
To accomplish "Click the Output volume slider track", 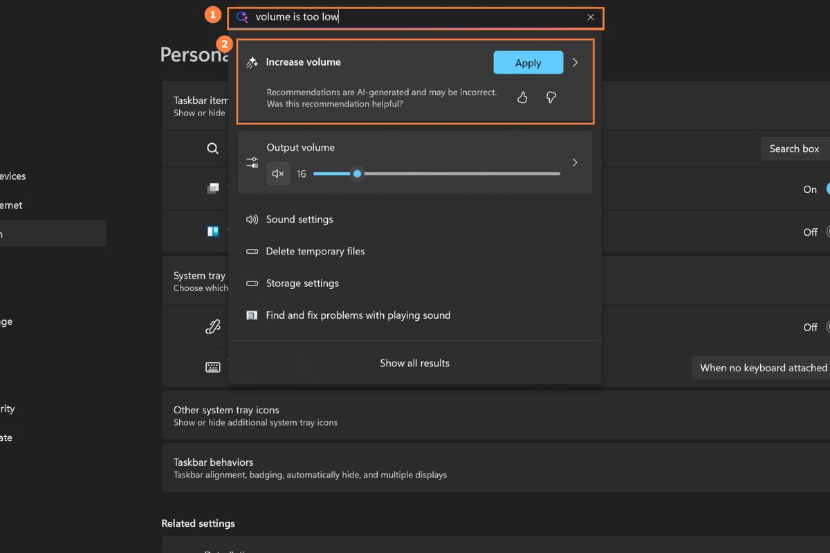I will pyautogui.click(x=436, y=174).
